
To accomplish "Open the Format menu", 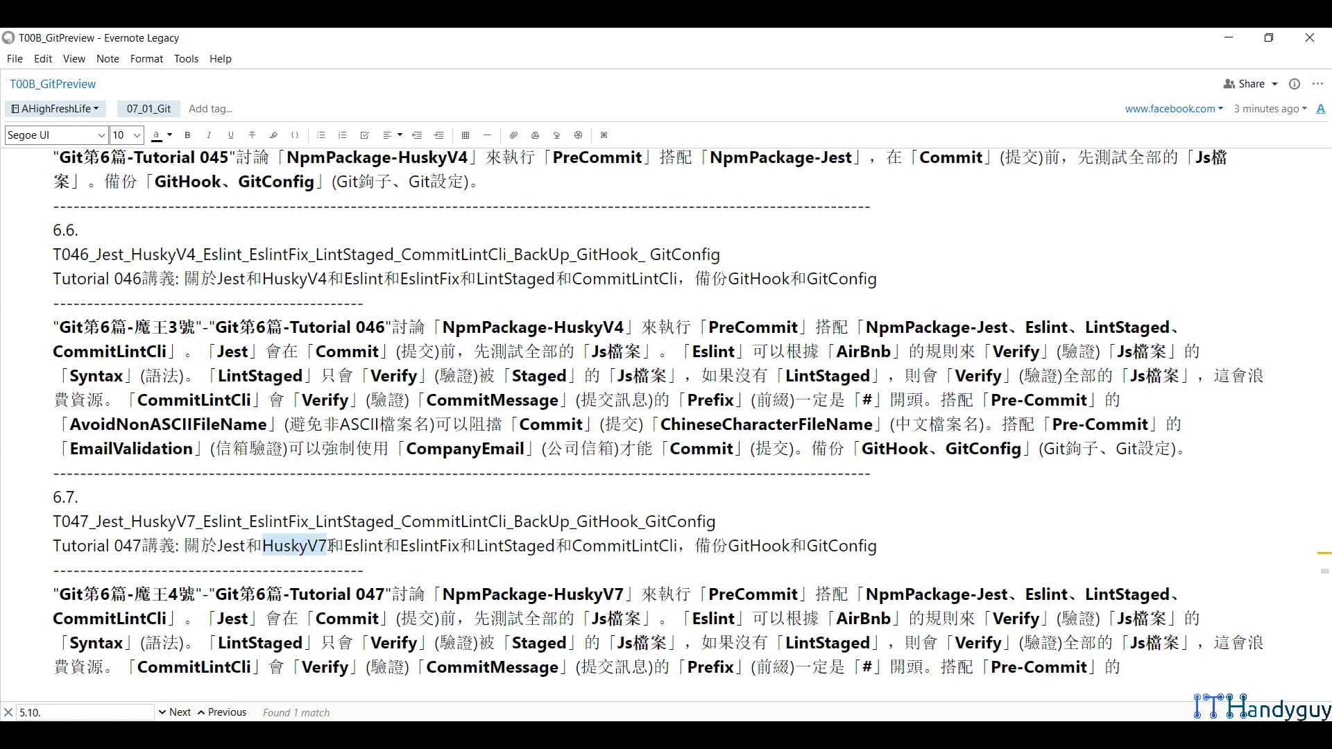I will 146,59.
